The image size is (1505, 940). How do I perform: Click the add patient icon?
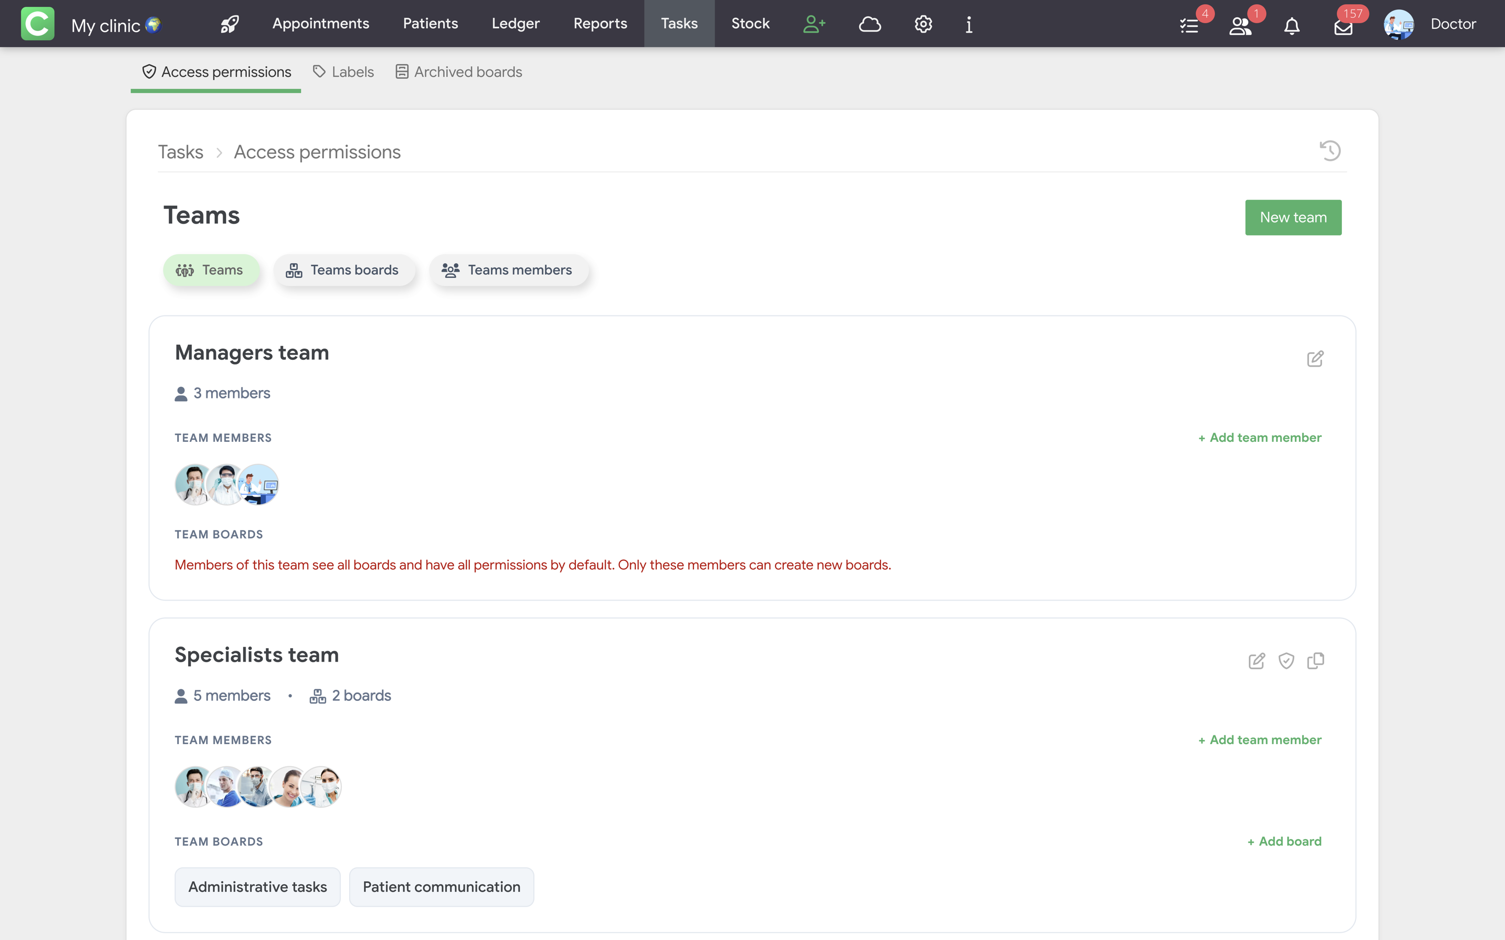[814, 24]
